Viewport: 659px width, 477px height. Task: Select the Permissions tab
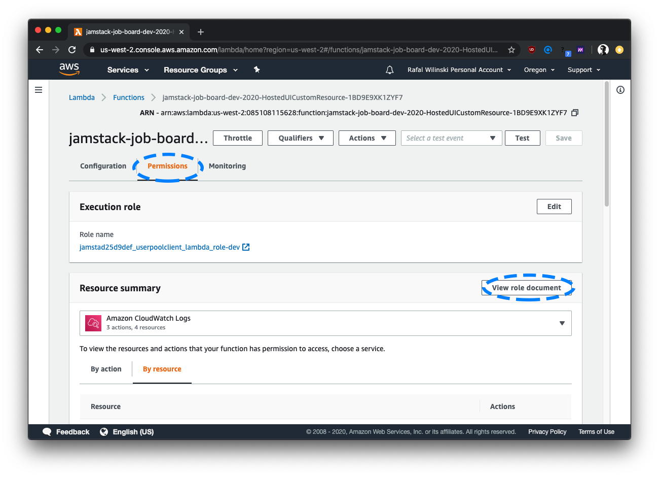click(167, 166)
